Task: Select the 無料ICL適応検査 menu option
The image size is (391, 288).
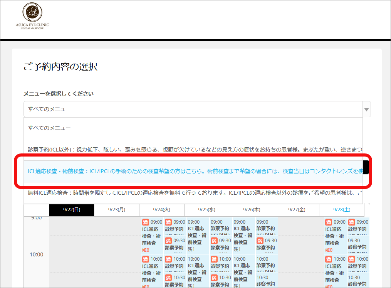Action: [x=193, y=192]
